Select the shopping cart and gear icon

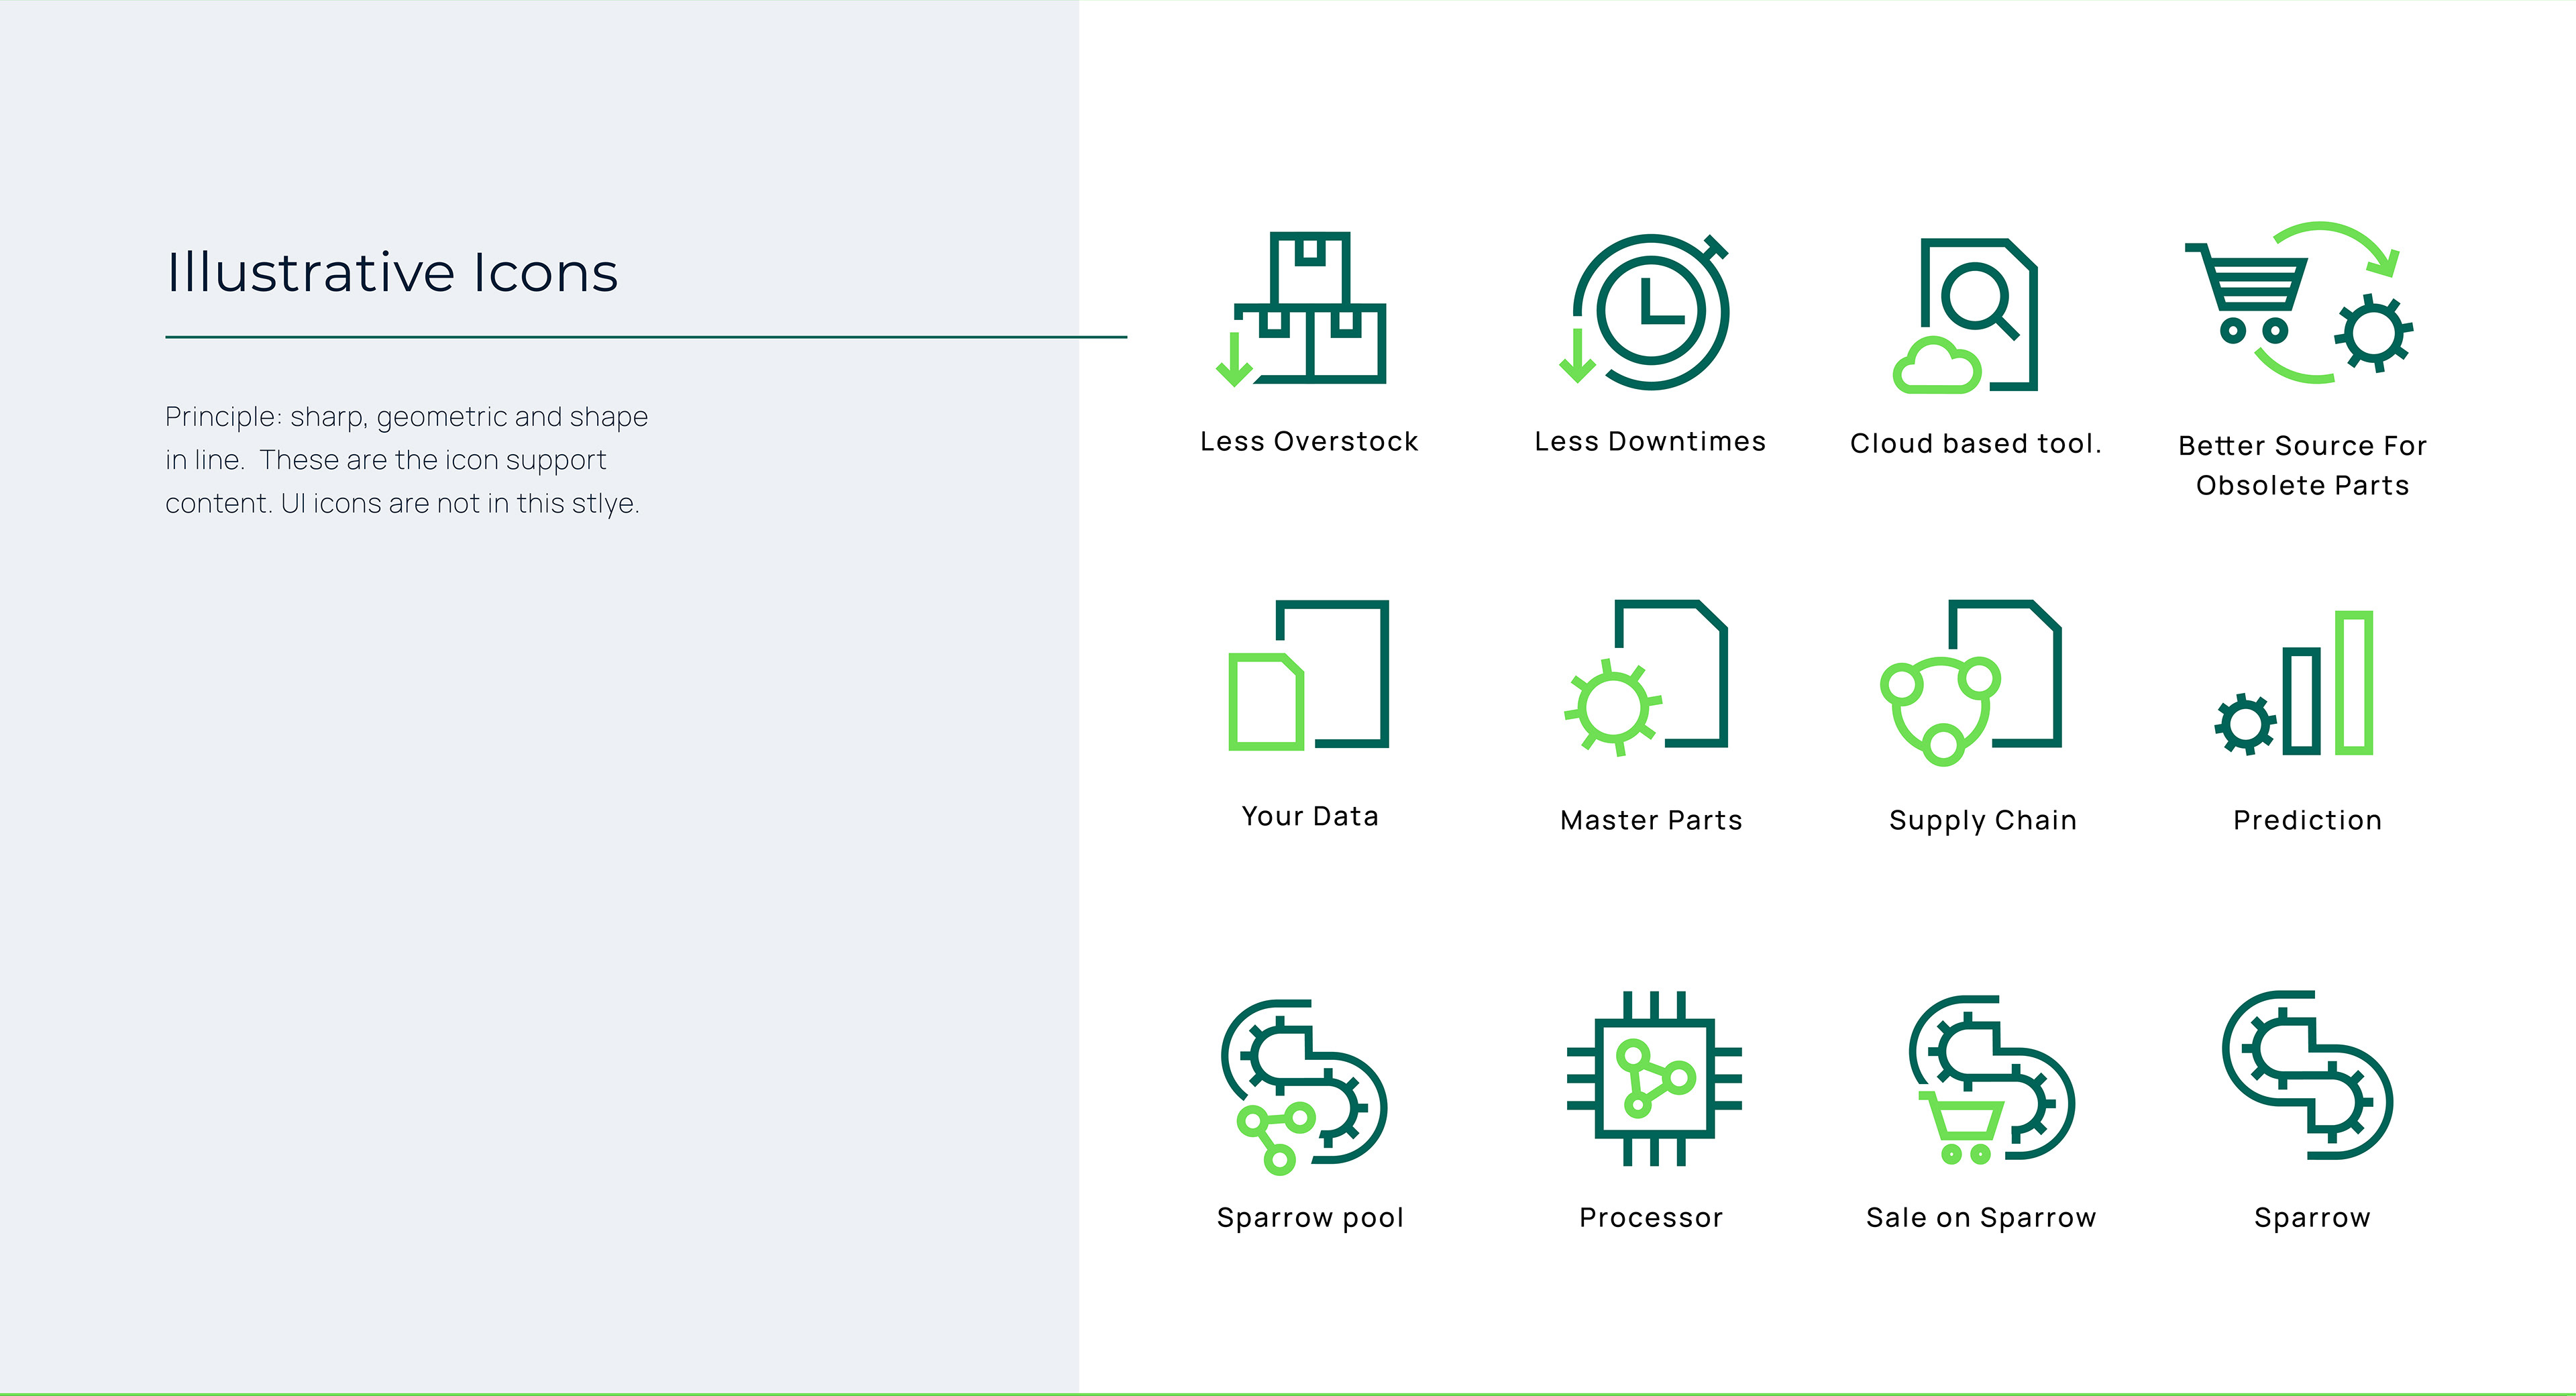pyautogui.click(x=2299, y=302)
